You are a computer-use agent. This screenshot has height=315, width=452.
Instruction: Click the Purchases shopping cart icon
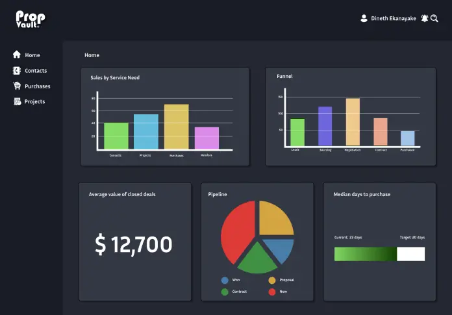pos(17,86)
